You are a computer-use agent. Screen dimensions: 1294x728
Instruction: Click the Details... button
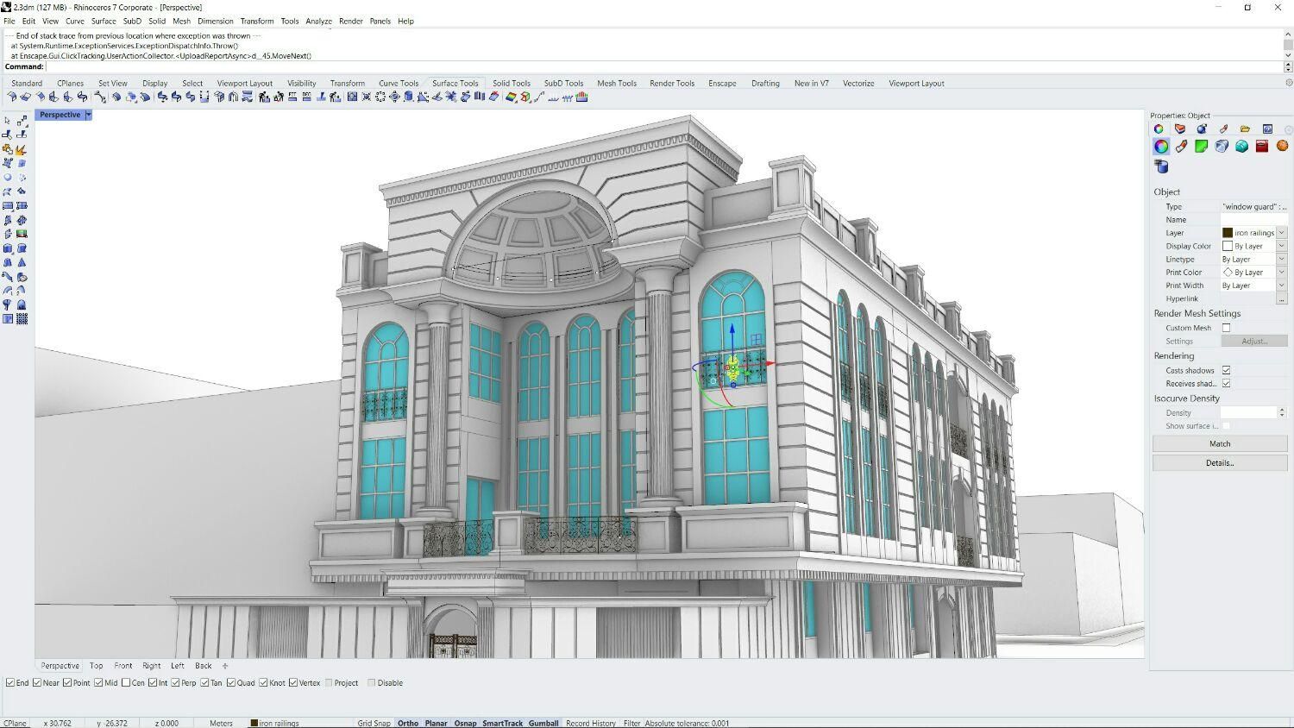[x=1219, y=463]
